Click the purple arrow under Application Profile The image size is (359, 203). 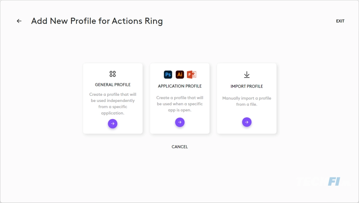180,122
